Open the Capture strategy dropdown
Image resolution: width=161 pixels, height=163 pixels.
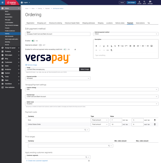tap(92, 89)
